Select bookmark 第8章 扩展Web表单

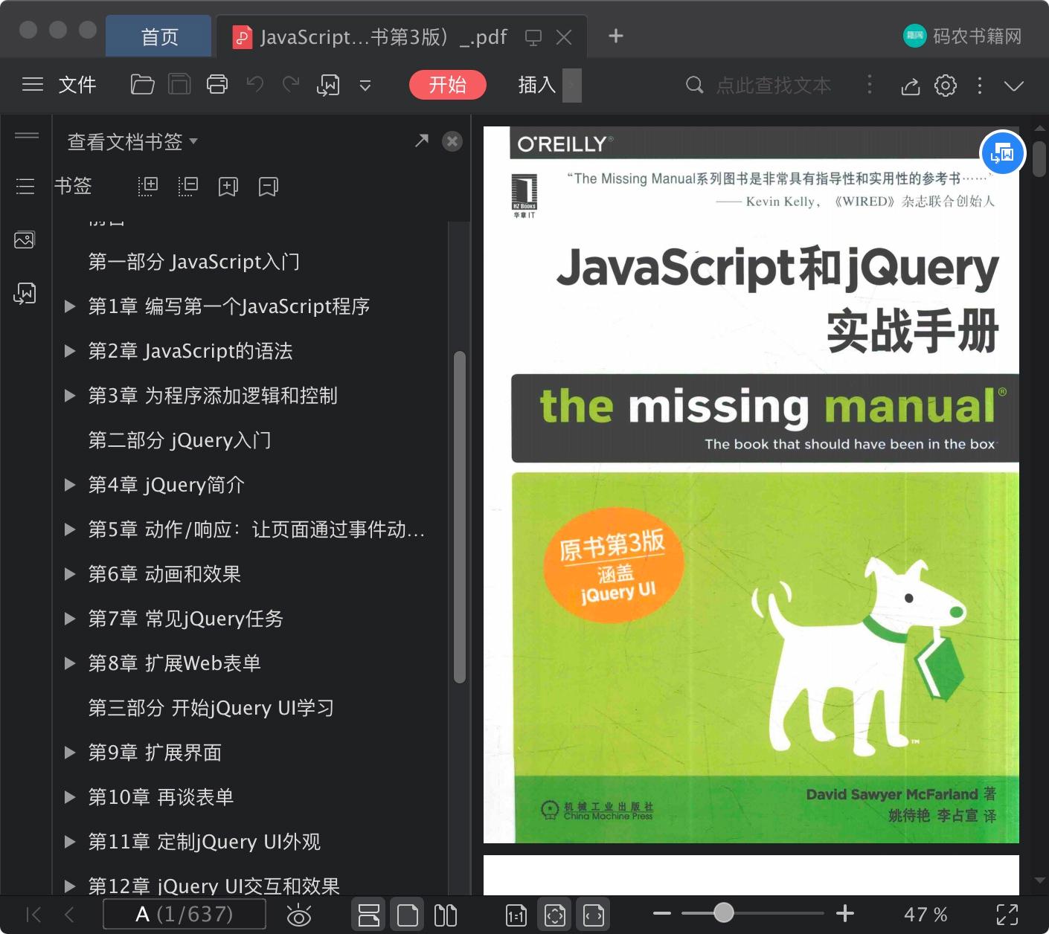coord(175,663)
